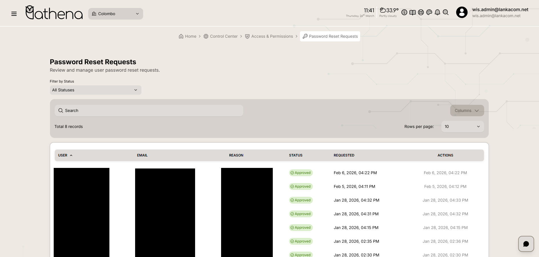This screenshot has width=539, height=257.
Task: Click the header search magnifier icon
Action: tap(446, 12)
